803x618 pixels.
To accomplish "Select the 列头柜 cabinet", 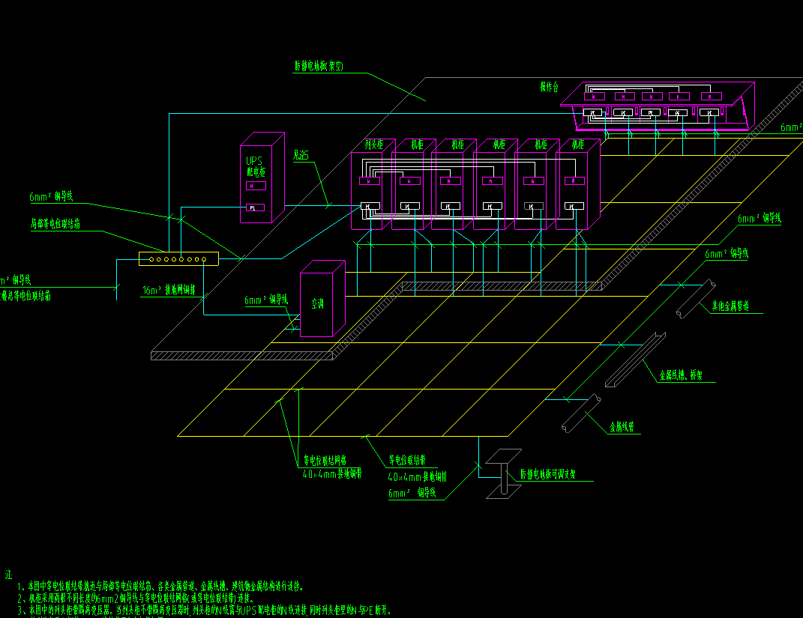I will 367,191.
